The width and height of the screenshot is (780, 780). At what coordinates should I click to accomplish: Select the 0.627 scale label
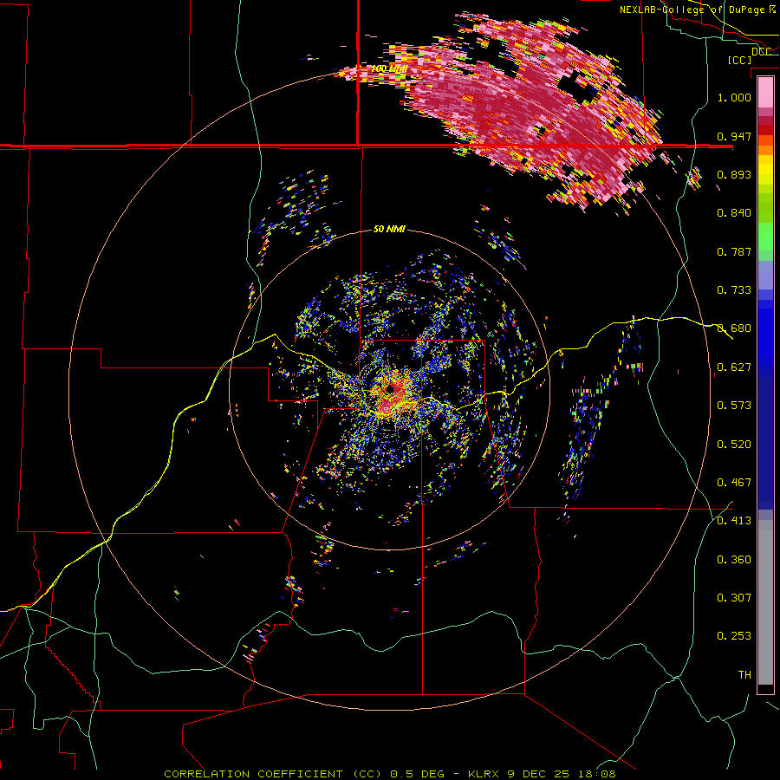(734, 367)
